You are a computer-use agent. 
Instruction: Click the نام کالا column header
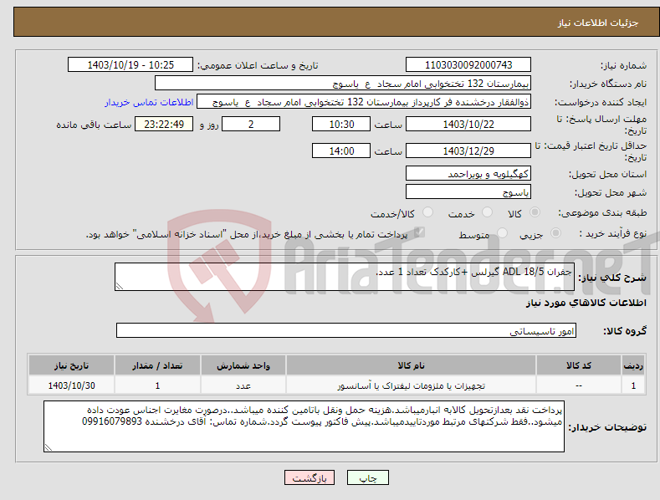(411, 365)
